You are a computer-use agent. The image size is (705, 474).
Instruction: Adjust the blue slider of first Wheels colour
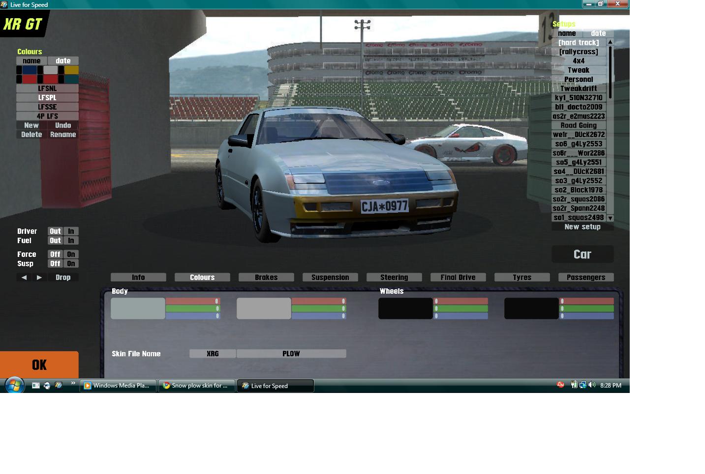click(x=460, y=316)
